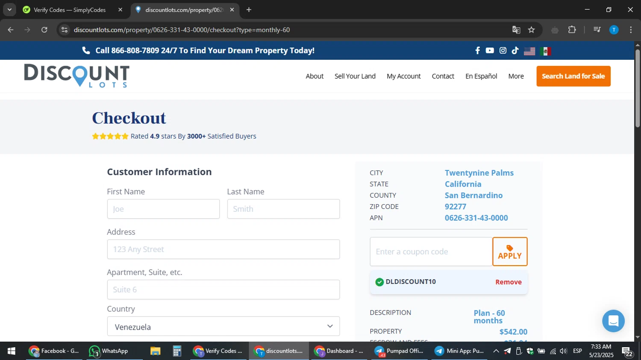Close the discountlots.com tab

click(x=232, y=10)
